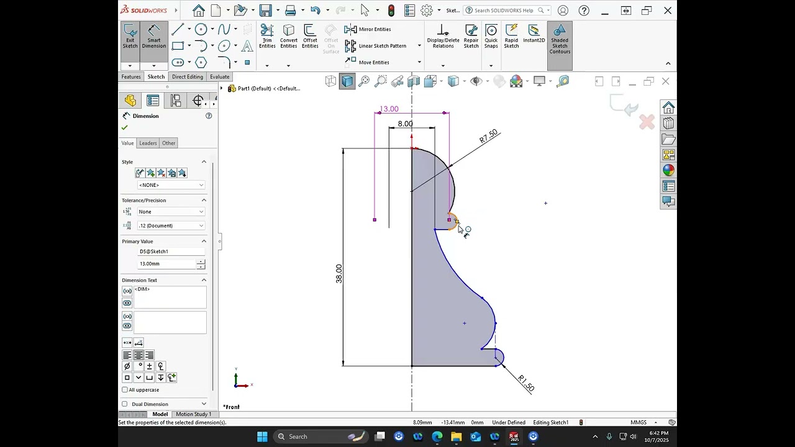The width and height of the screenshot is (795, 447).
Task: Open the Appearances tab in task pane
Action: click(x=668, y=171)
